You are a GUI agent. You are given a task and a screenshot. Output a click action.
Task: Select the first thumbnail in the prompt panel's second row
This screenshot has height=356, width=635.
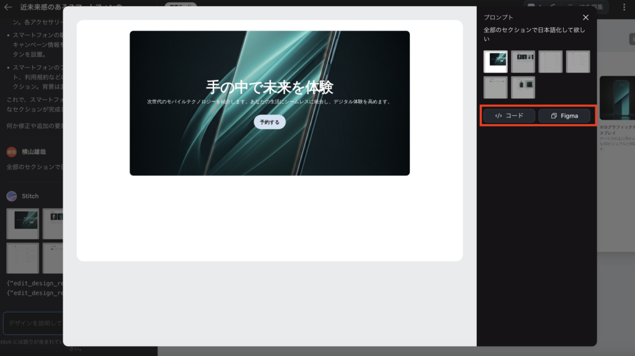(x=495, y=87)
